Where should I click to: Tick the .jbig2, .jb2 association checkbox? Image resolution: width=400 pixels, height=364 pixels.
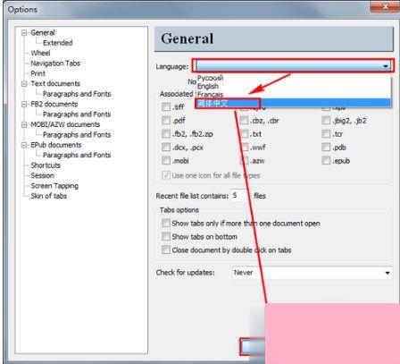coord(326,121)
